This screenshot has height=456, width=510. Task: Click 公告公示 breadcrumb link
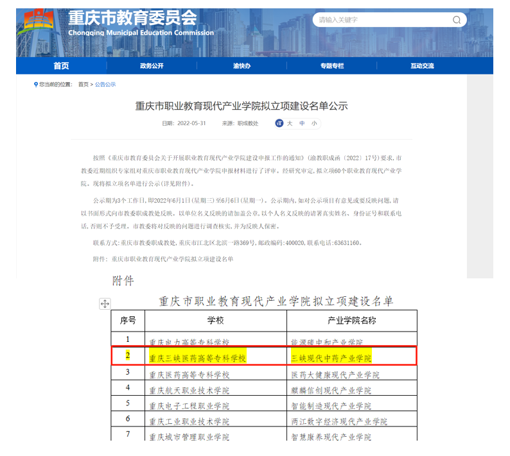pos(105,85)
